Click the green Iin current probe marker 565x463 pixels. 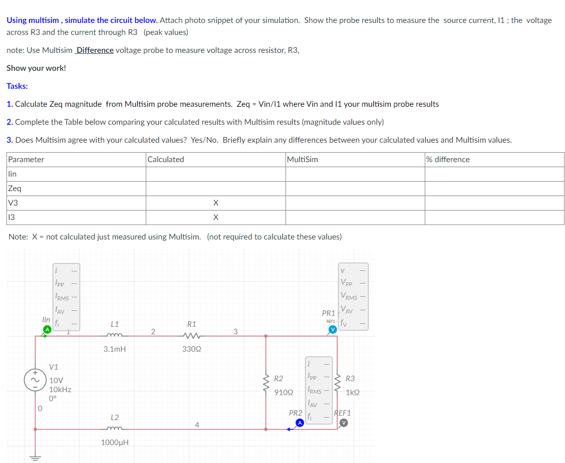(x=47, y=329)
